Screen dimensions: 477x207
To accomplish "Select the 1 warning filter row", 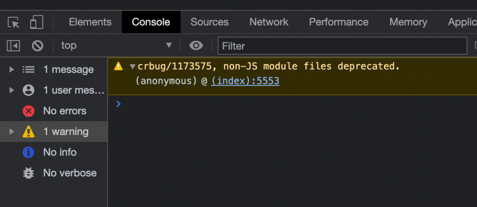I will (x=65, y=132).
